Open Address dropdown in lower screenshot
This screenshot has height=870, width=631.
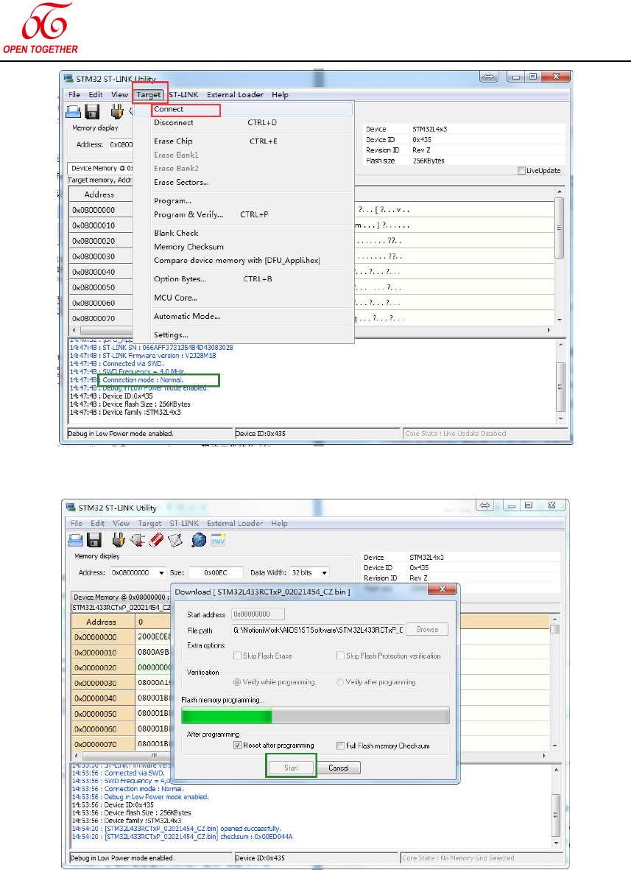click(161, 572)
